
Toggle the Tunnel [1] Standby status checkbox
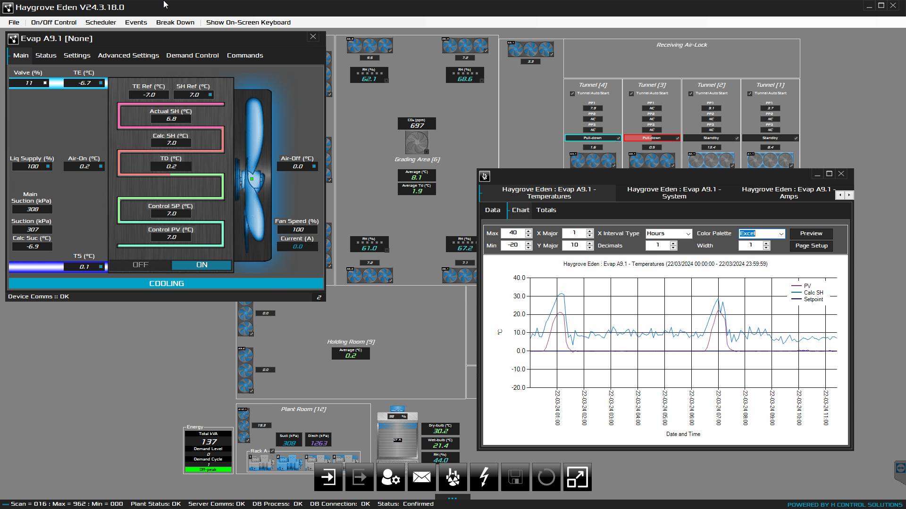(x=796, y=138)
